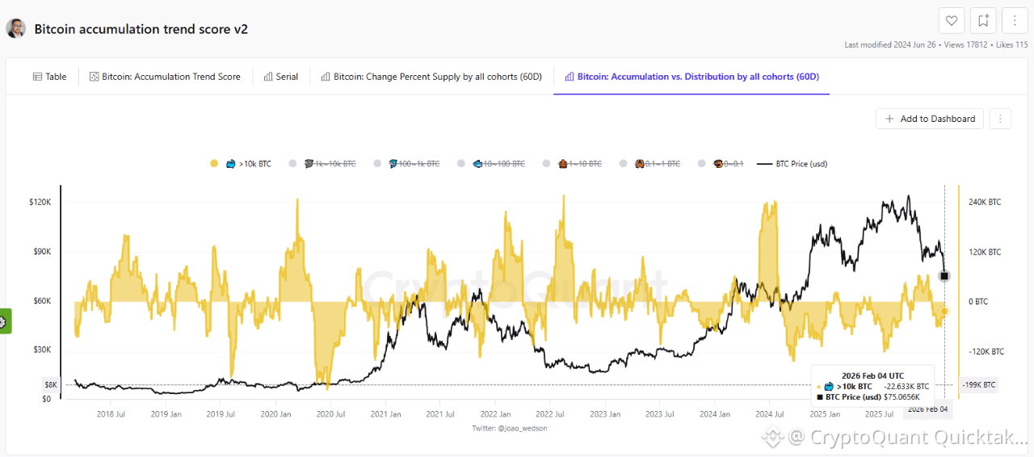Open the page's three-dot options menu
The image size is (1034, 457).
tap(1015, 21)
